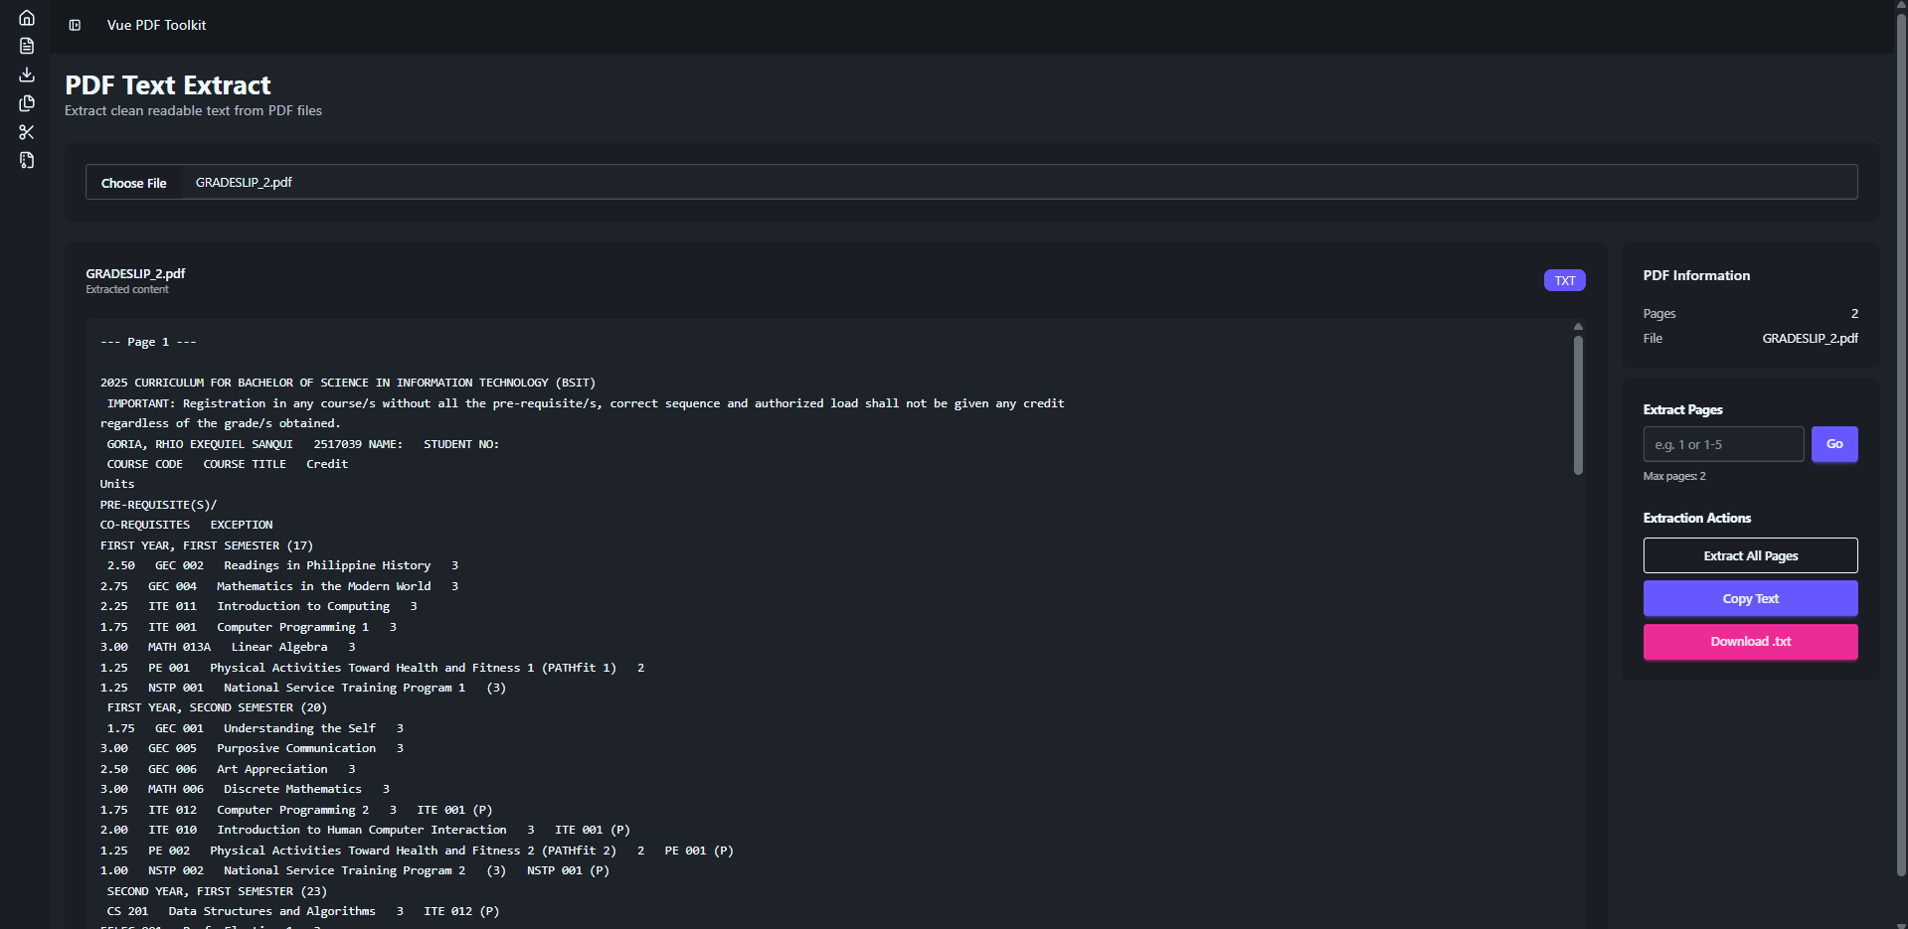Click the page scrollbar on the right edge
1908x929 pixels.
pyautogui.click(x=1901, y=447)
